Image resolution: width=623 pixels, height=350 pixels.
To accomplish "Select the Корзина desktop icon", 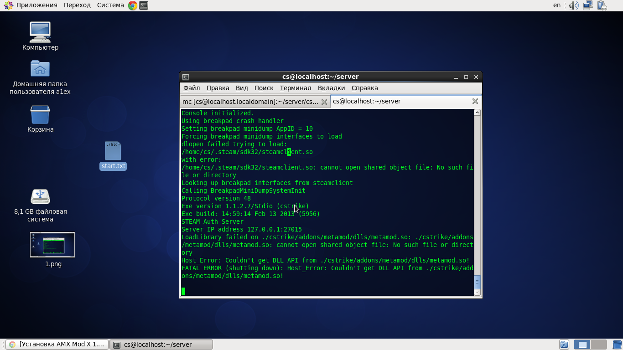I will coord(40,119).
